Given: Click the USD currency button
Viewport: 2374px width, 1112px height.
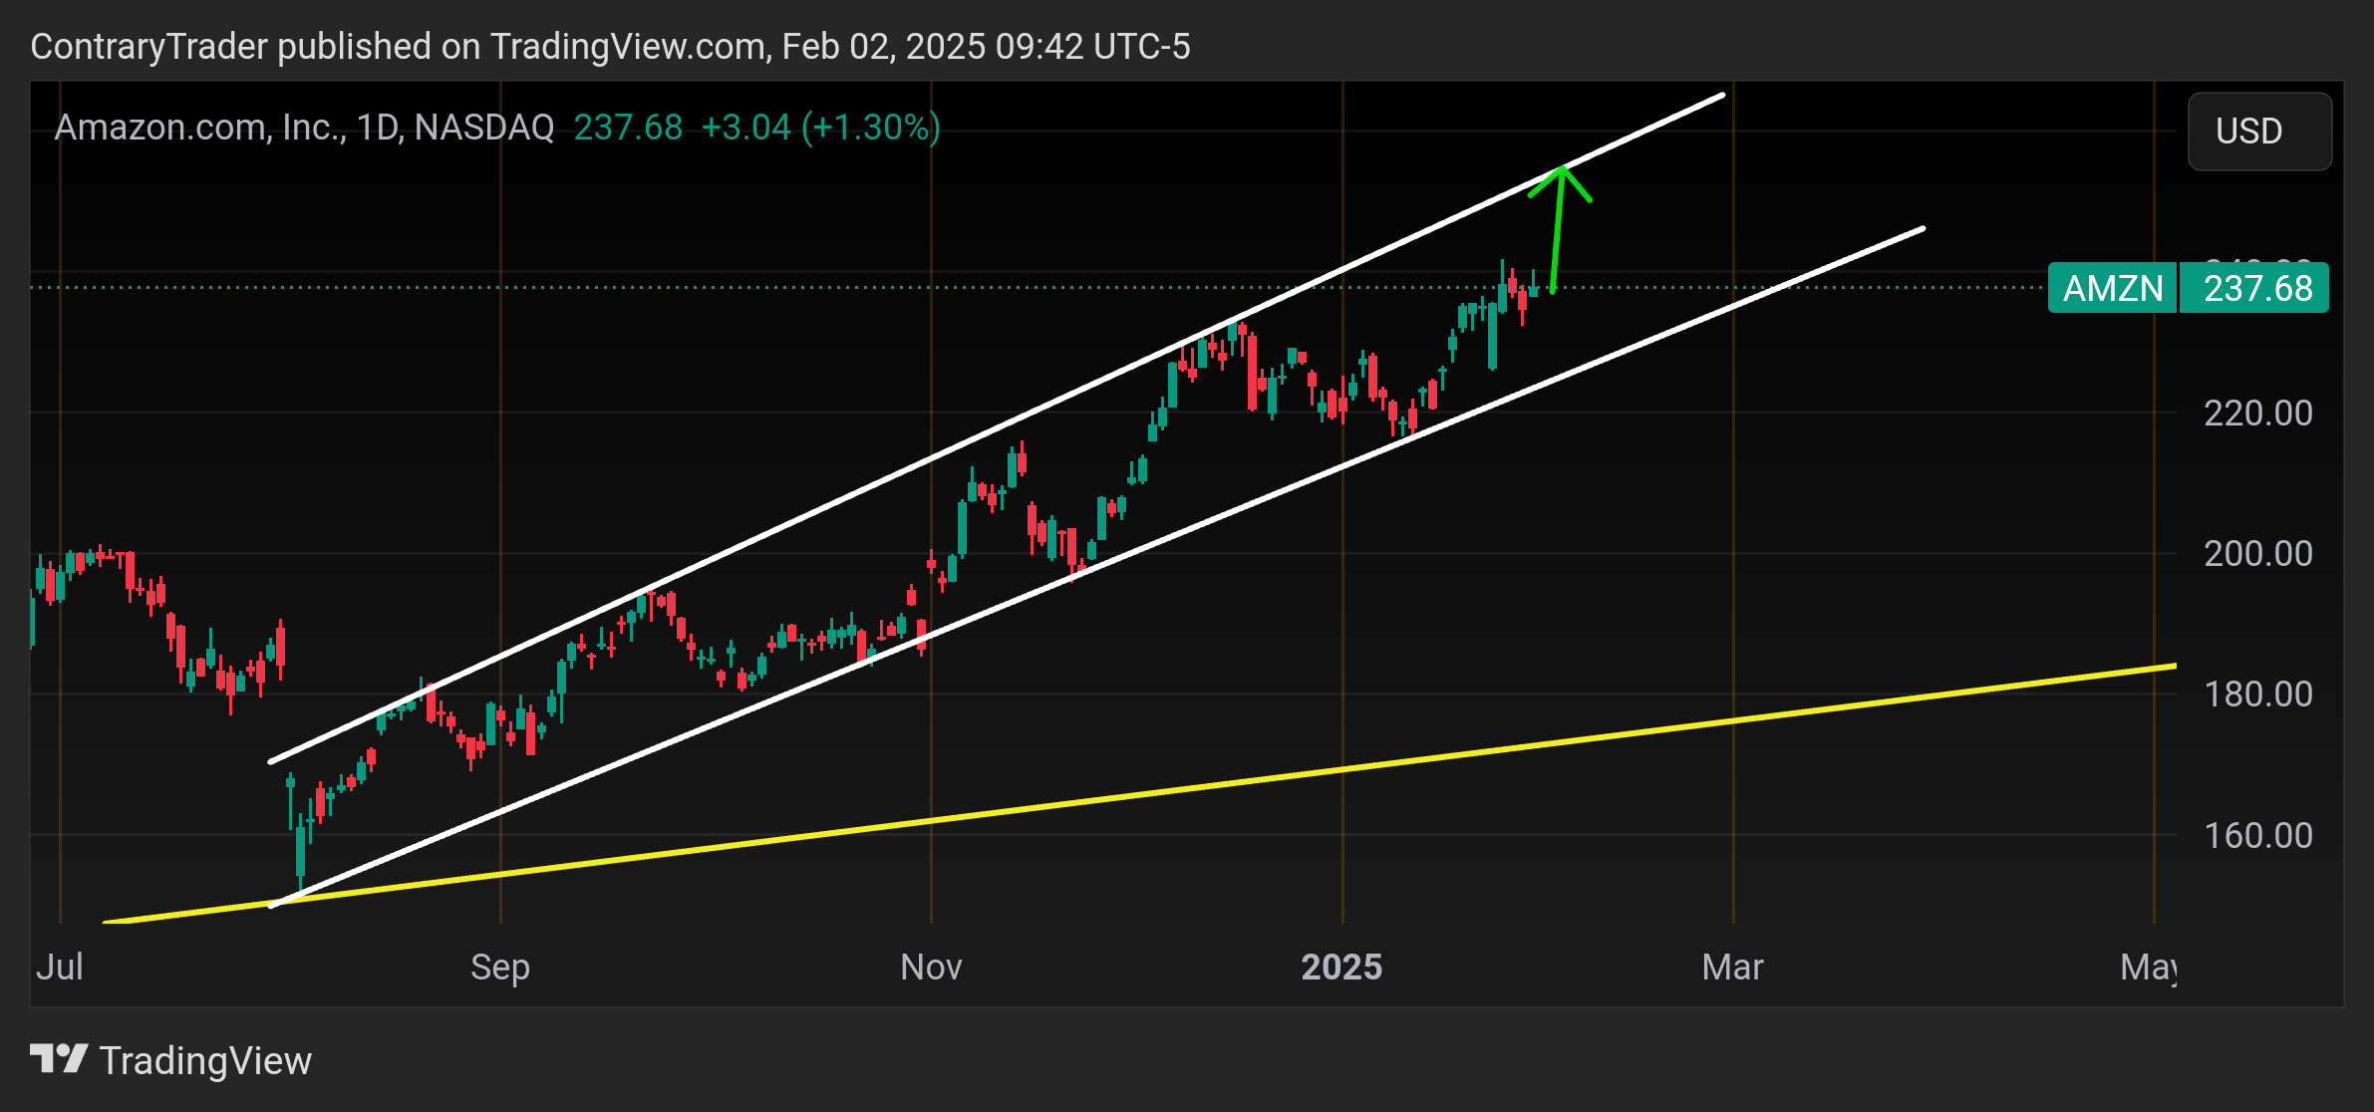Looking at the screenshot, I should click(2259, 131).
